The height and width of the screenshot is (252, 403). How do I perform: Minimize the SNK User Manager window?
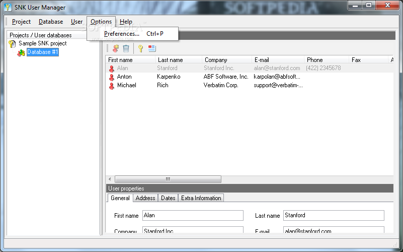[x=355, y=5]
